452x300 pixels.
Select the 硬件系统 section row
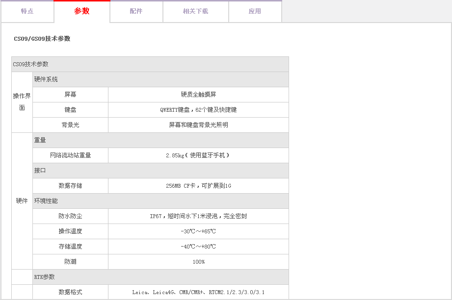coord(160,79)
